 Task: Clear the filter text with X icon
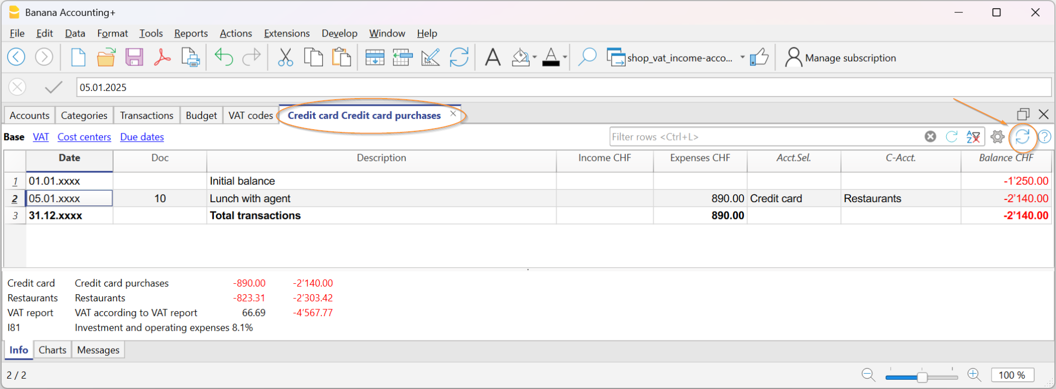coord(931,137)
